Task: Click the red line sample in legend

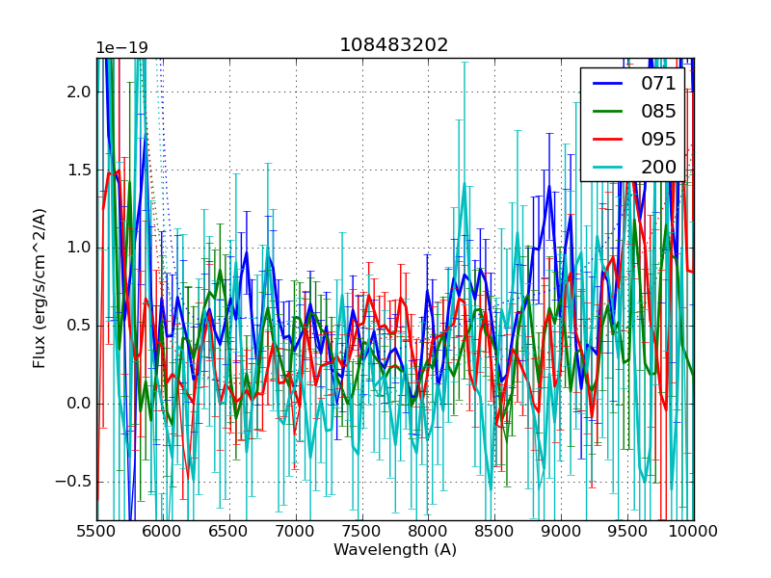Action: click(x=608, y=140)
